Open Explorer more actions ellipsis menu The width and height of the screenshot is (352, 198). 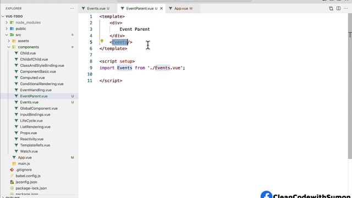tap(72, 8)
